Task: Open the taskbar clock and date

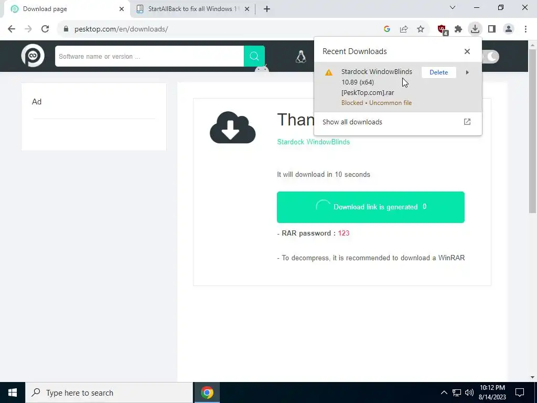Action: (x=492, y=393)
